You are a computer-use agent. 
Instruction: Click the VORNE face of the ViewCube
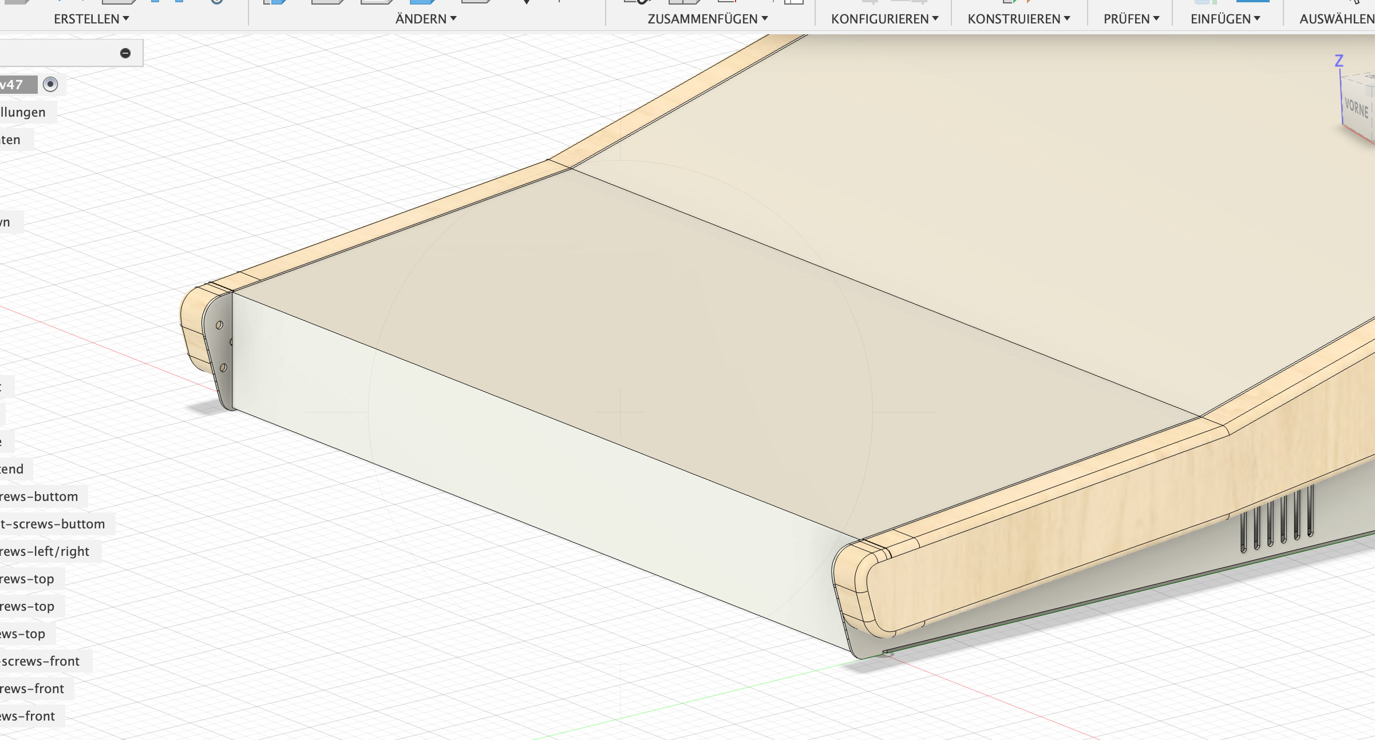click(1356, 108)
